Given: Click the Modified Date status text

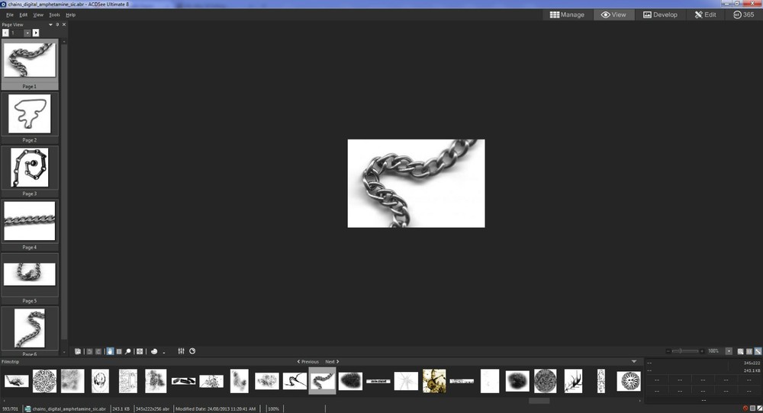Looking at the screenshot, I should (x=216, y=409).
